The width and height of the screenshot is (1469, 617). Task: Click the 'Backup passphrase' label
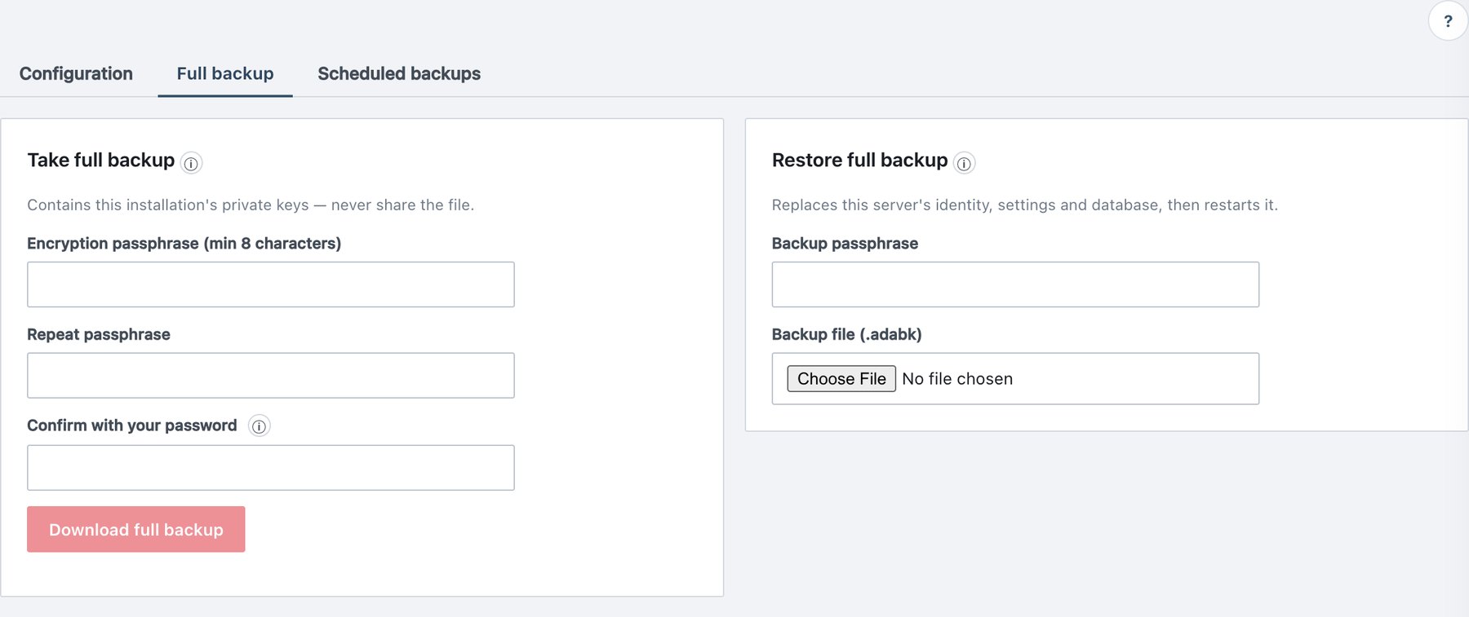845,243
